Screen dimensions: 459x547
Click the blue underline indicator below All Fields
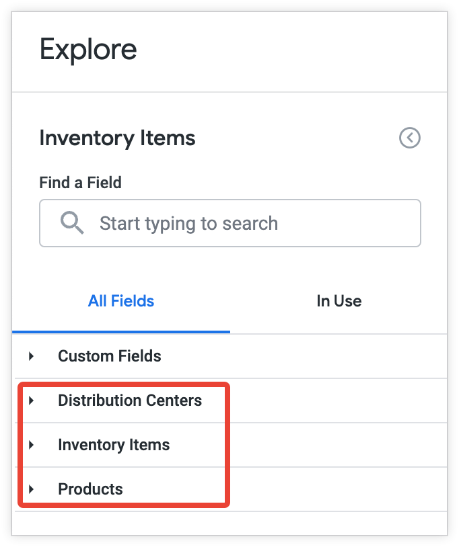coord(121,330)
